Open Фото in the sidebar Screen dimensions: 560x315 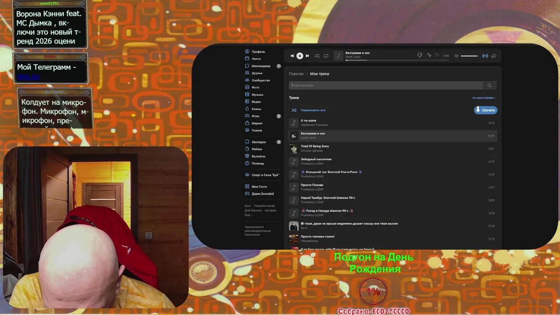[255, 87]
